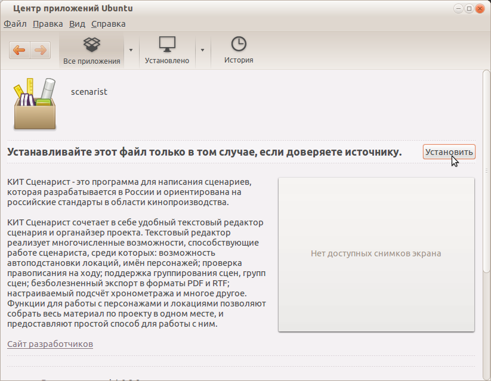The height and width of the screenshot is (381, 491).
Task: Click the vertical scrollbar handle
Action: click(x=486, y=172)
